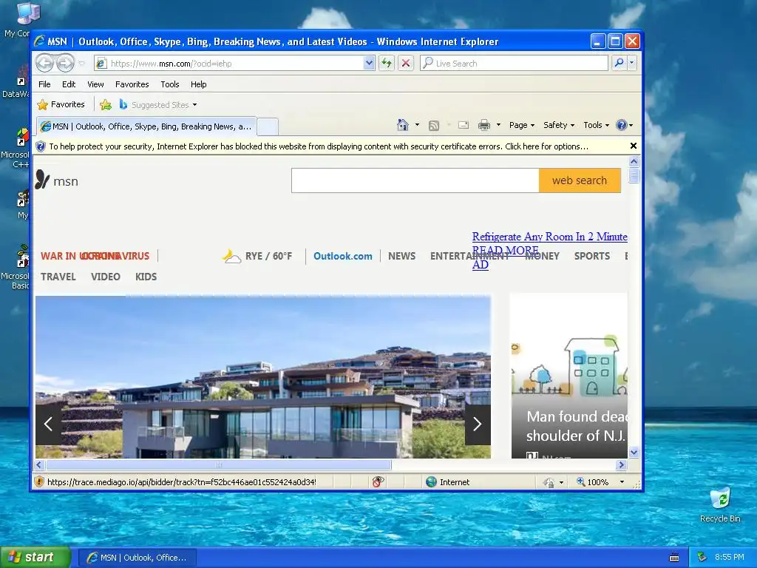The image size is (757, 568).
Task: Open the Outlook.com link
Action: (x=343, y=256)
